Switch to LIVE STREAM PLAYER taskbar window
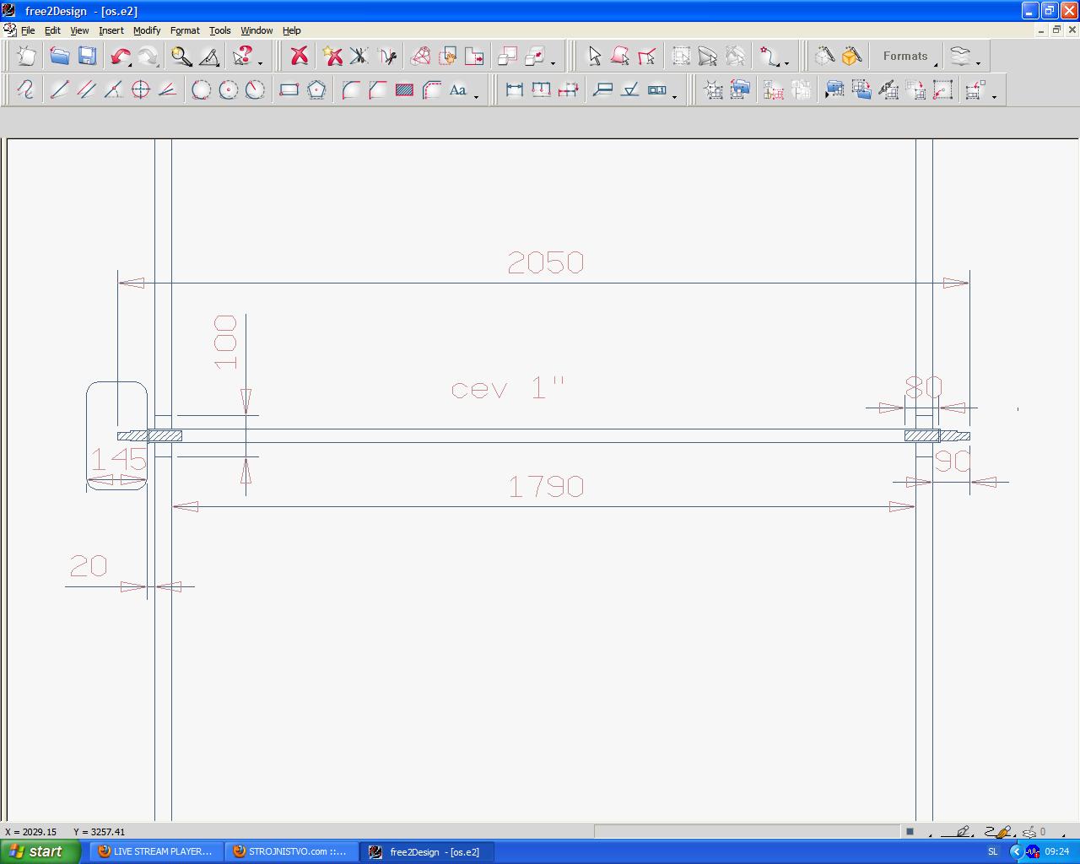Image resolution: width=1080 pixels, height=864 pixels. point(157,851)
